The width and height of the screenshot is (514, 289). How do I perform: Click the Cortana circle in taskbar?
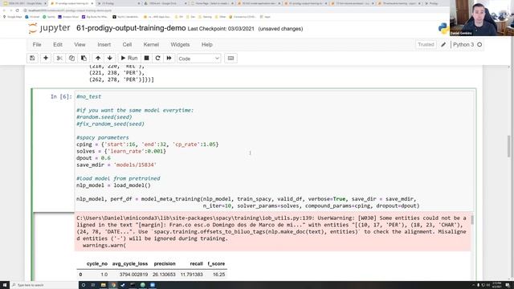(84, 285)
